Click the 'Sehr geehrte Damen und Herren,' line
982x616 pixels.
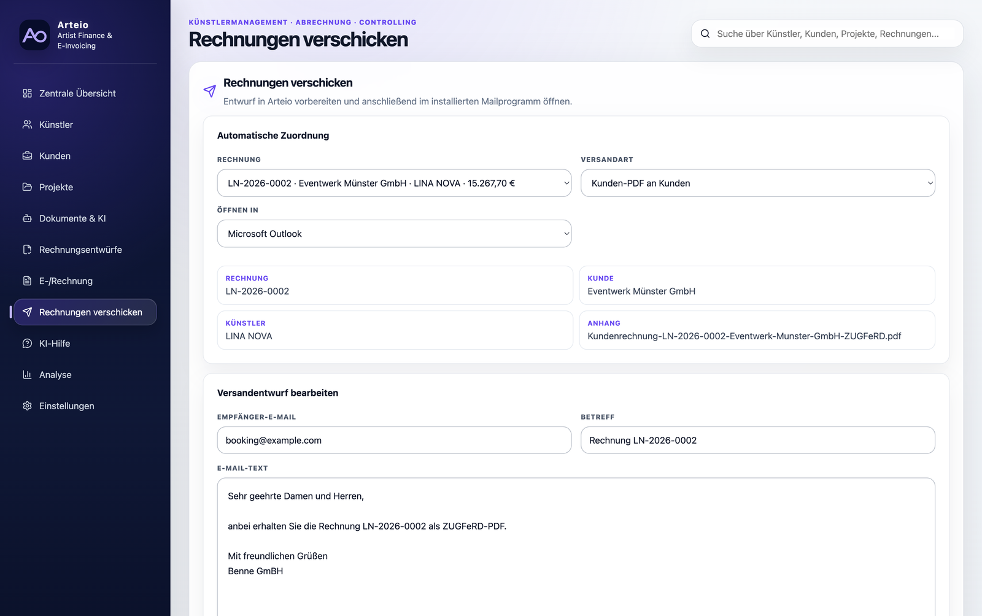click(296, 496)
